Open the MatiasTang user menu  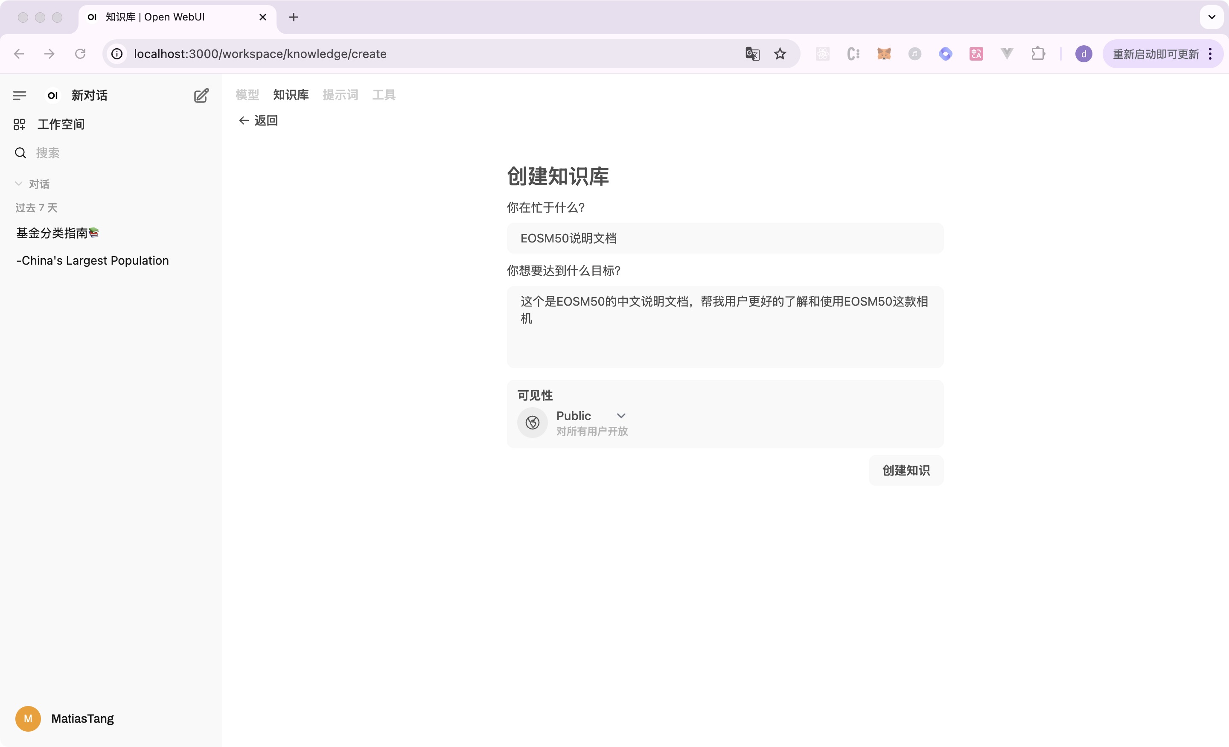[x=82, y=718]
